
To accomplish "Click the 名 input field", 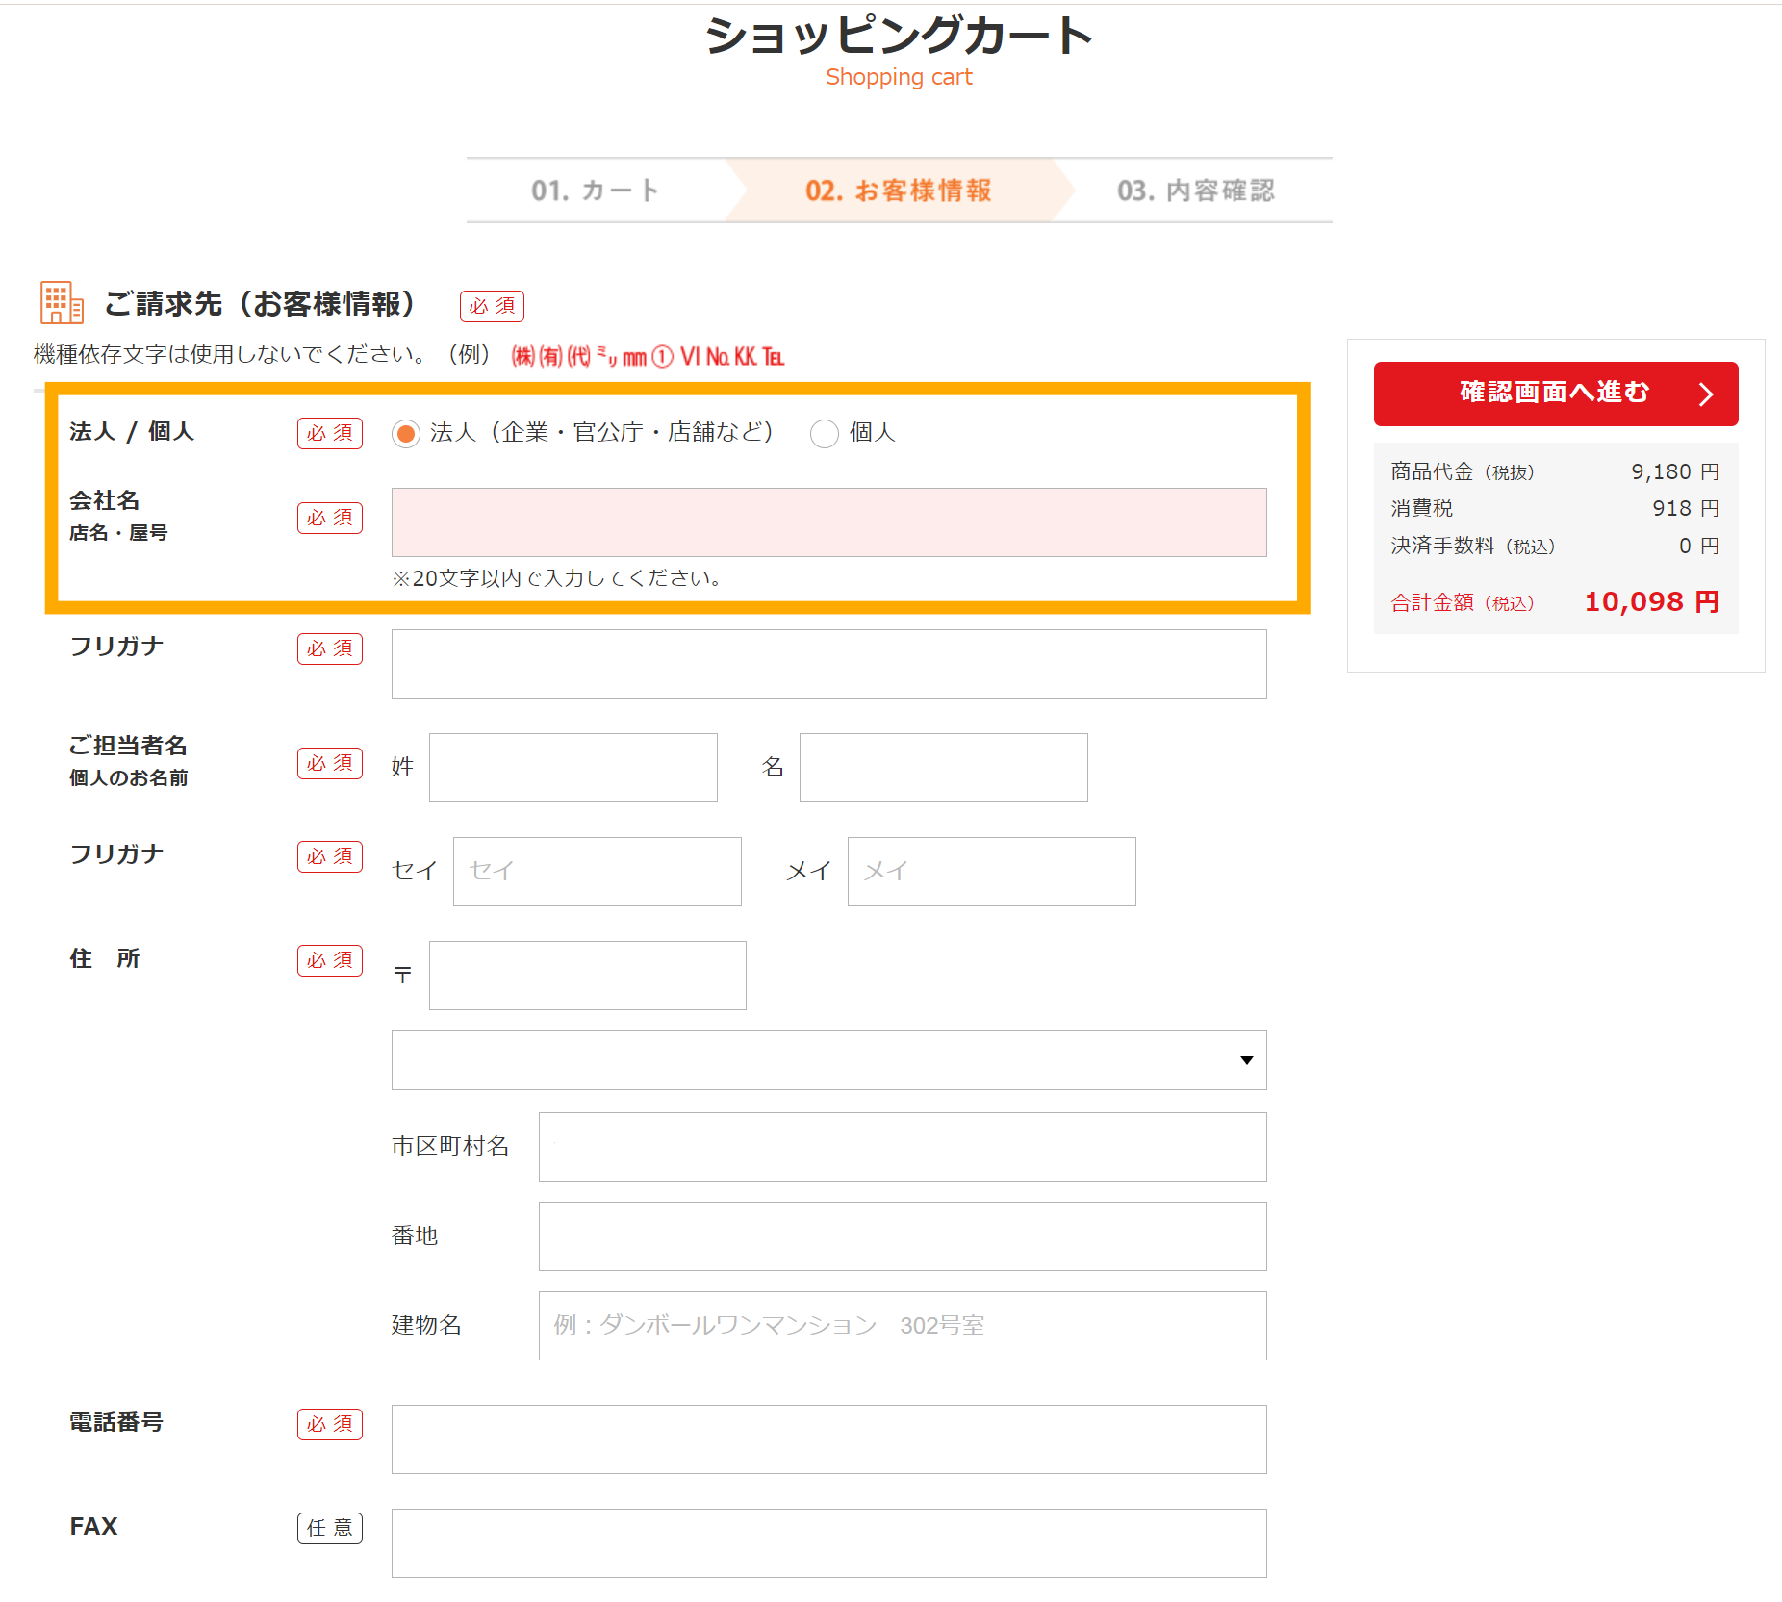I will pos(944,768).
